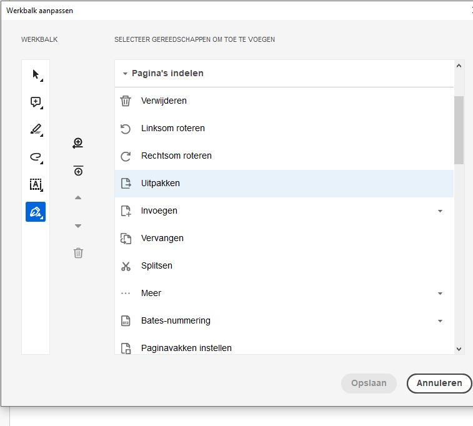Select the text box tool icon
Viewport: 473px width, 426px height.
coord(36,184)
